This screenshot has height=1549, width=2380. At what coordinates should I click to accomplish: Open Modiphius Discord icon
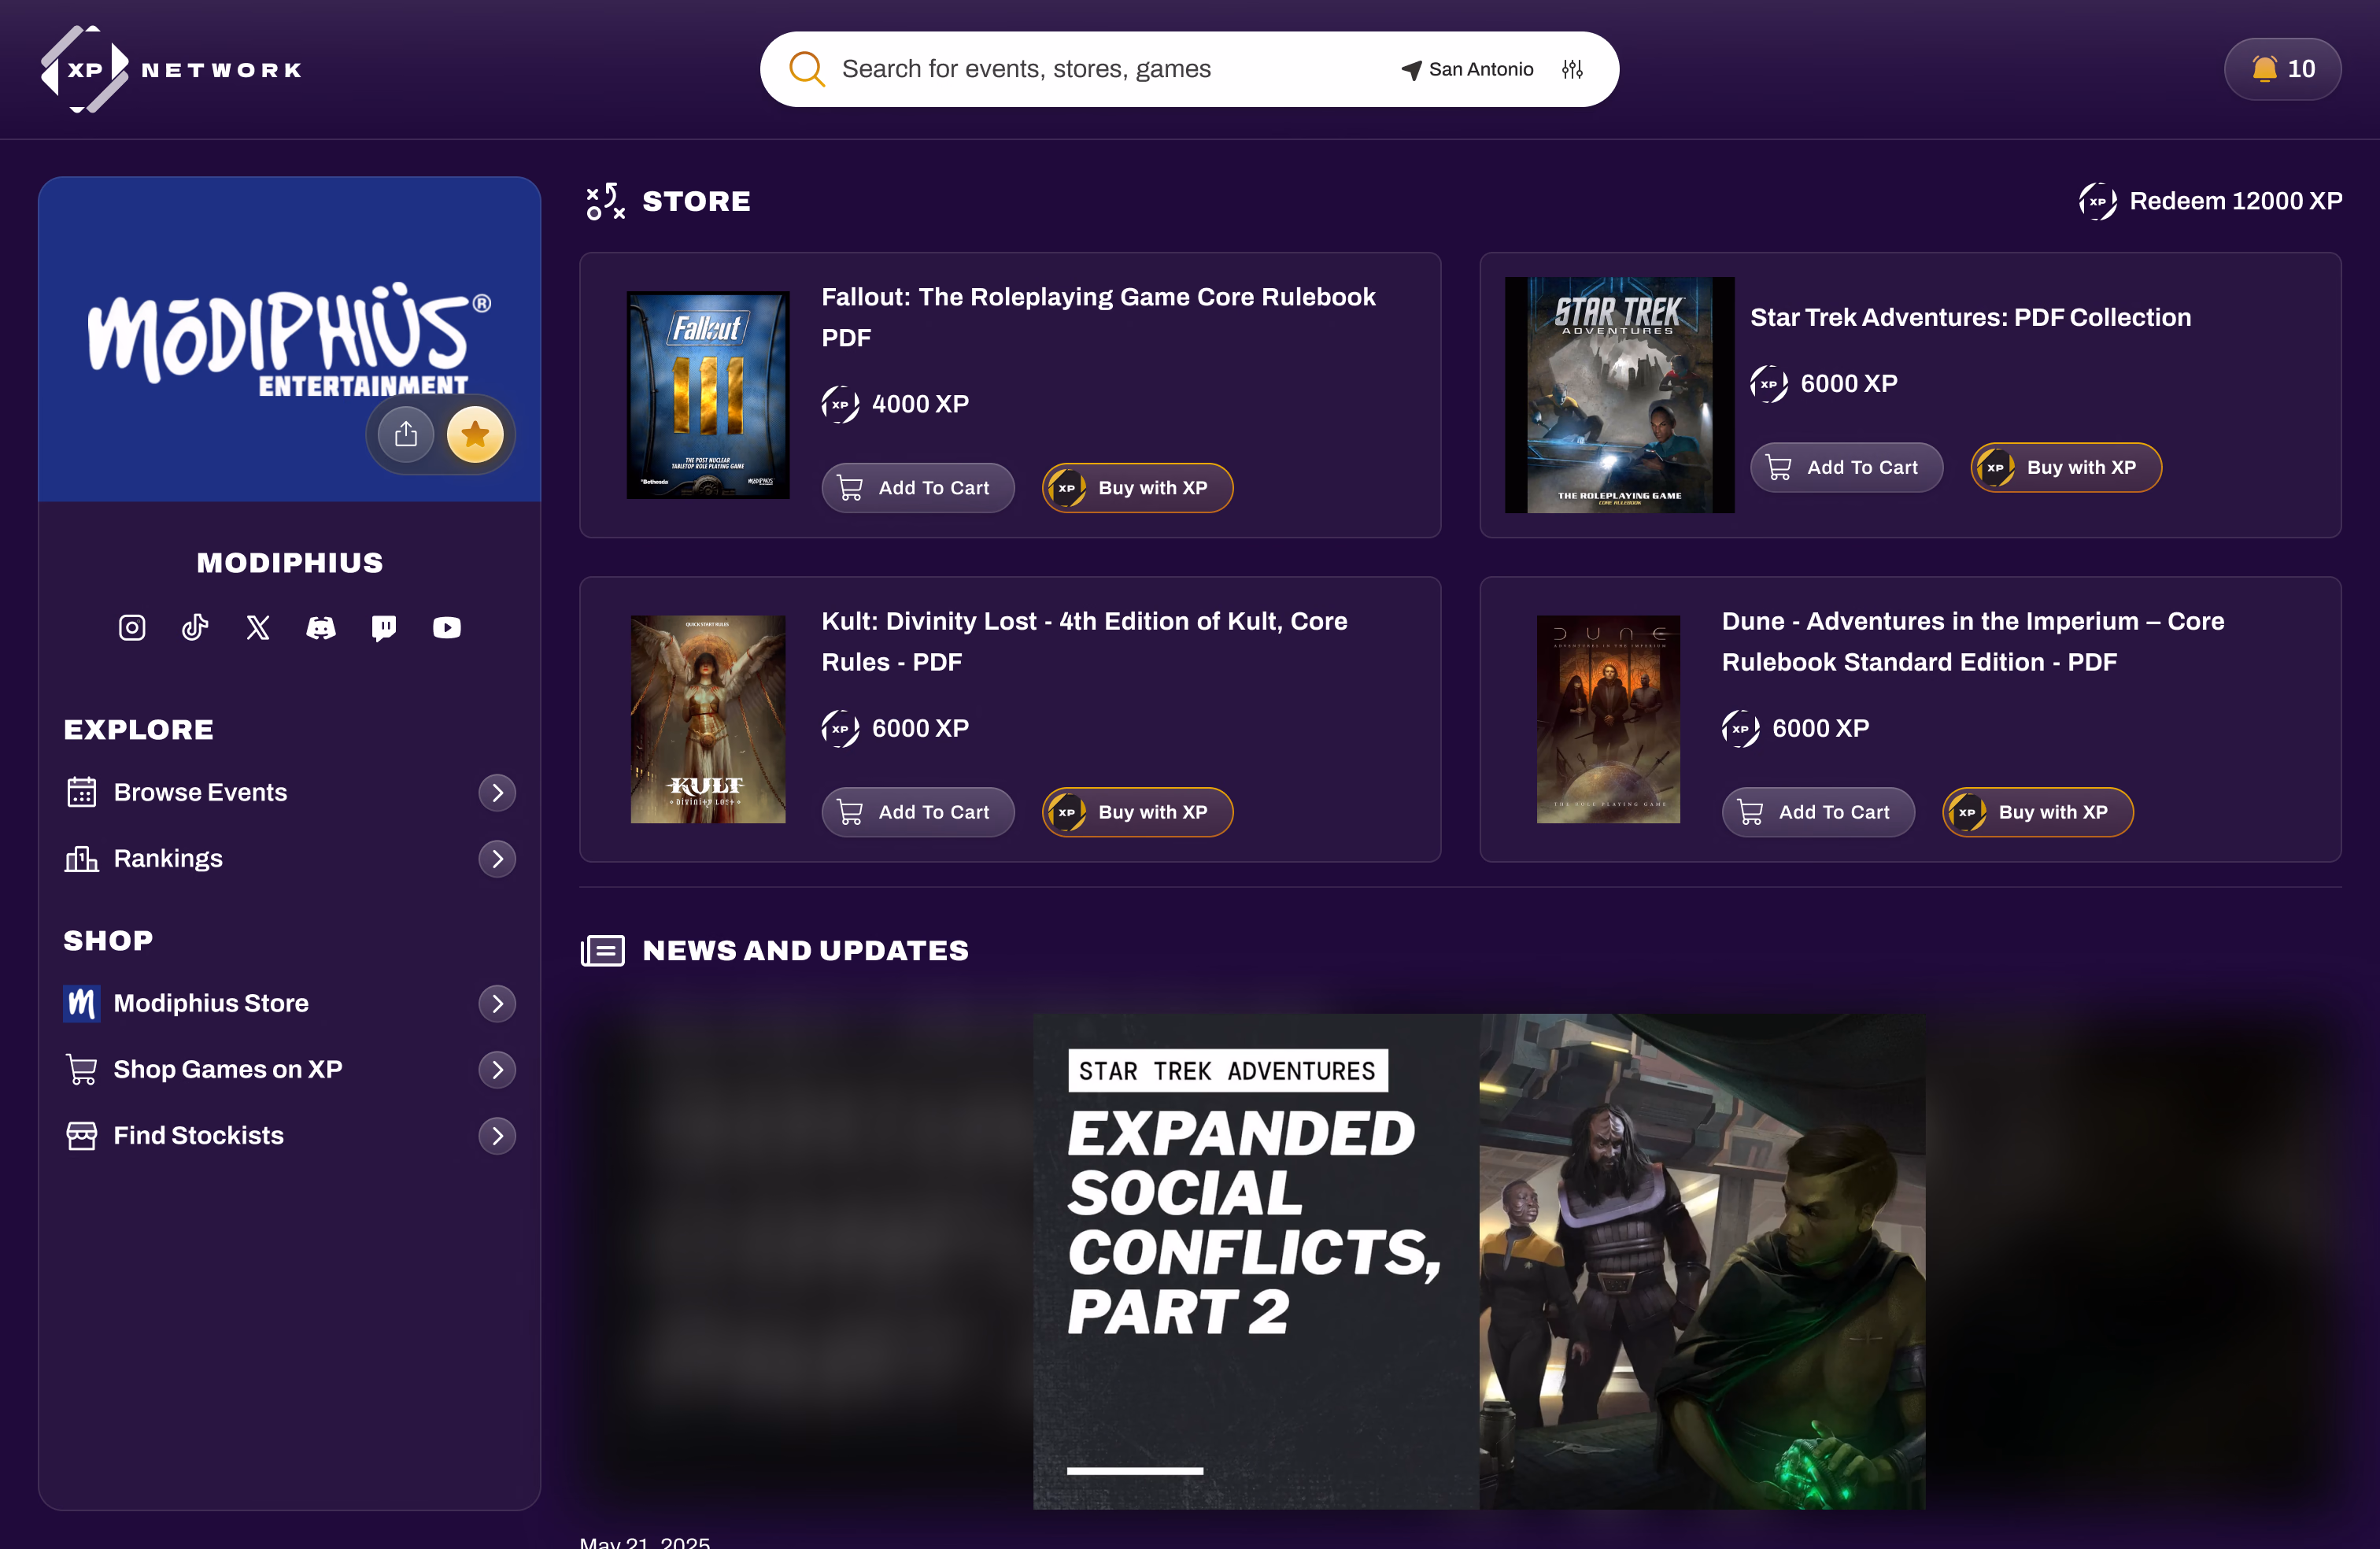[320, 627]
